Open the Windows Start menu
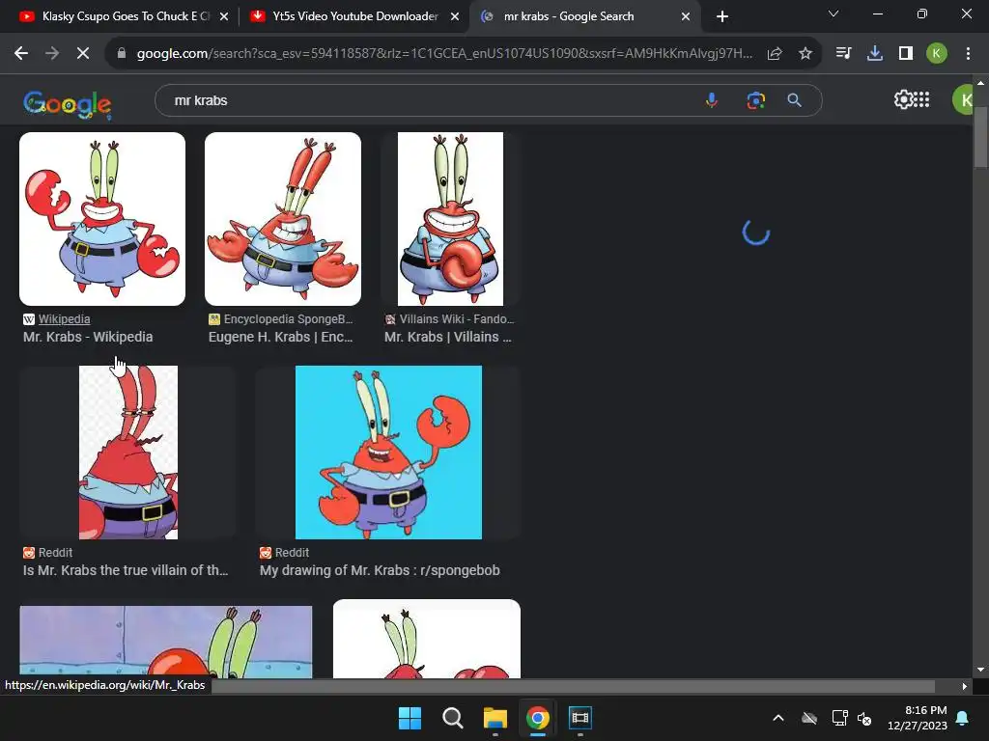The width and height of the screenshot is (989, 741). pyautogui.click(x=410, y=718)
